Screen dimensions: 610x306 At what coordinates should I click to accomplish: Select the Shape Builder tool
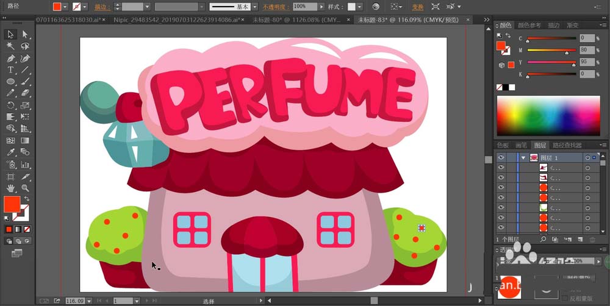tap(10, 128)
